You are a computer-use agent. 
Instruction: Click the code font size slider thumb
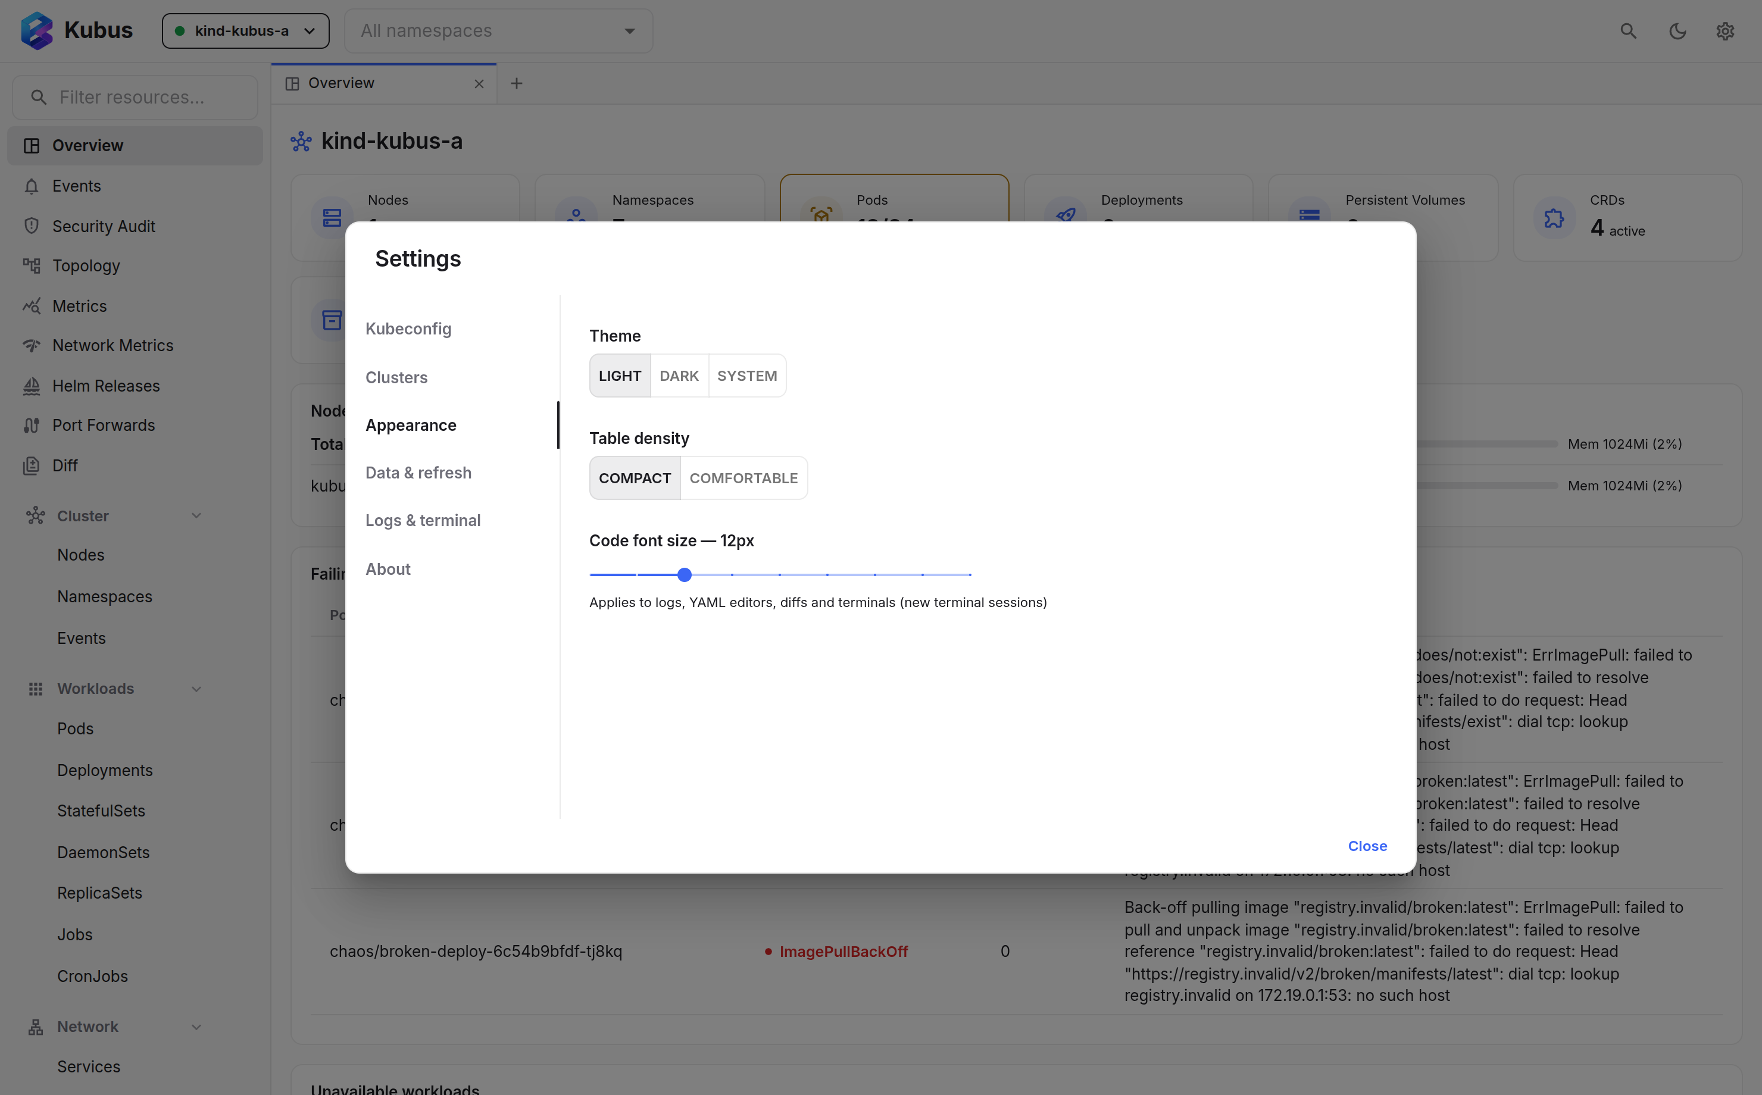(685, 575)
